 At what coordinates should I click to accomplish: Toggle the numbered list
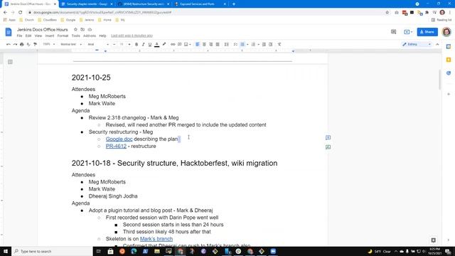(x=253, y=44)
